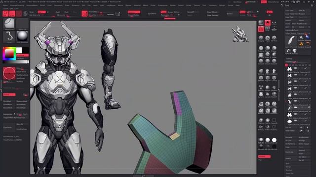Pick a hue in the color picker square
The width and height of the screenshot is (316, 177).
[9, 54]
